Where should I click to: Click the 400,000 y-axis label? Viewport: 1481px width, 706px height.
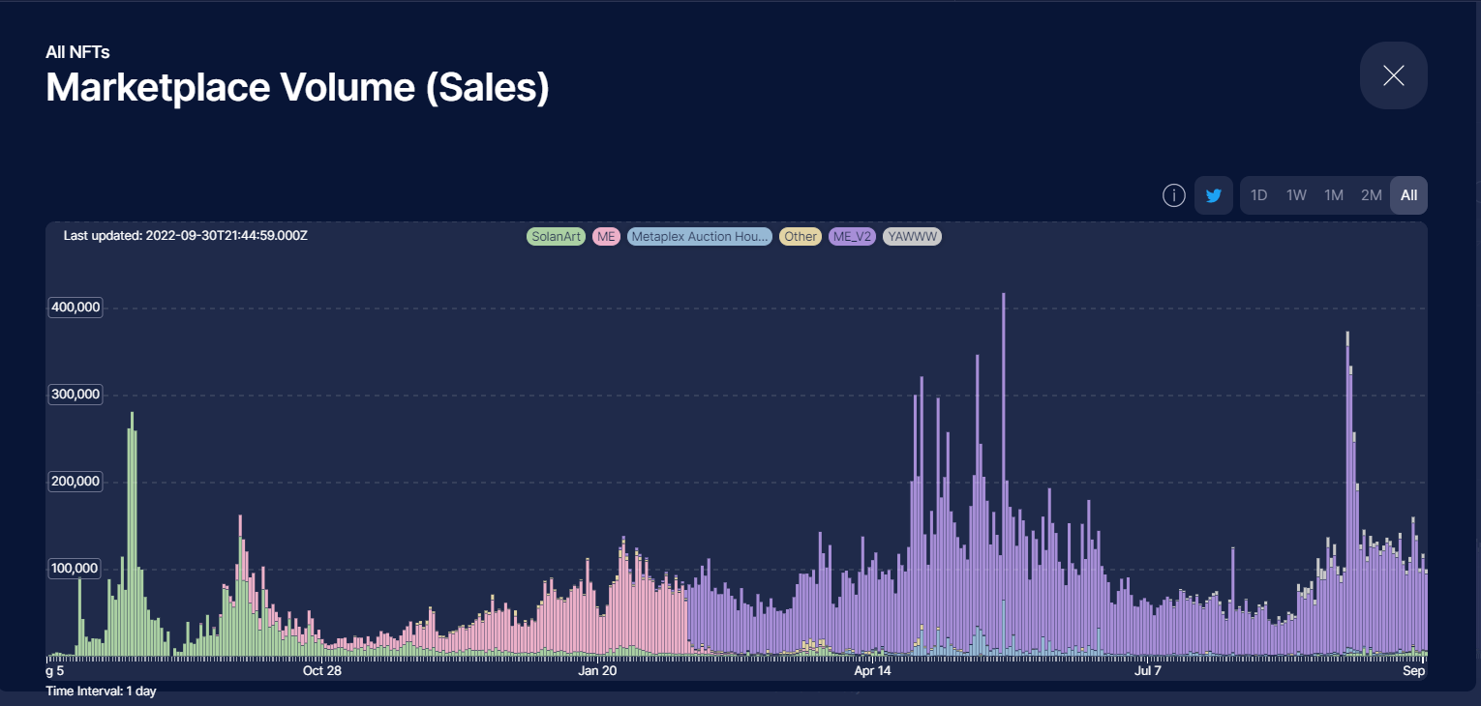pyautogui.click(x=75, y=308)
